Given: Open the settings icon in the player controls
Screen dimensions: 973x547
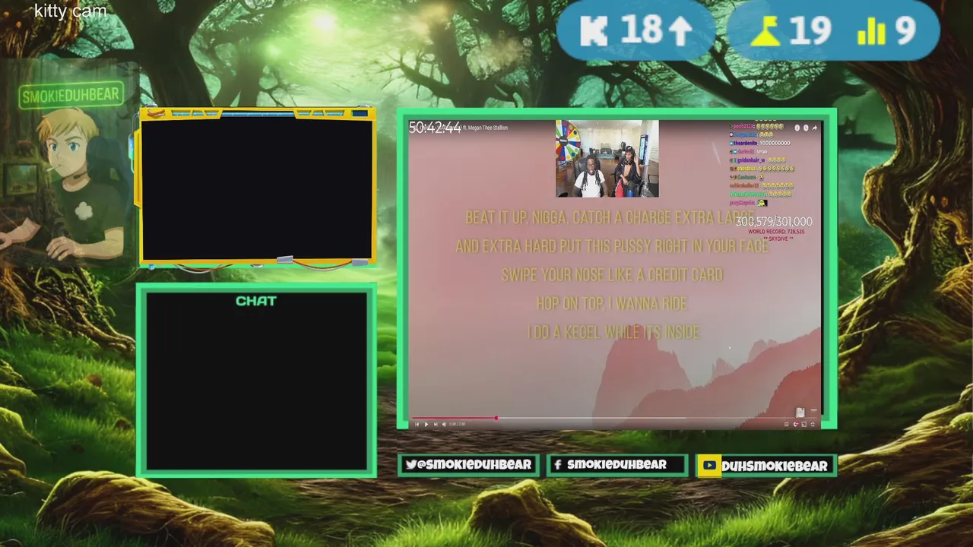Looking at the screenshot, I should 796,424.
